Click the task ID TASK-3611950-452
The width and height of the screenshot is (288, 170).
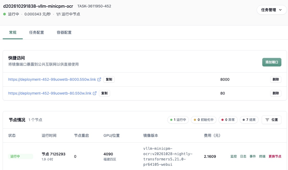(x=94, y=6)
